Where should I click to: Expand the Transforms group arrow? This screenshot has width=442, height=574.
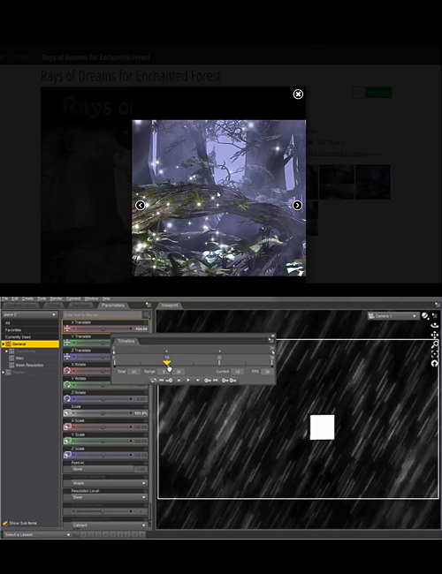(6, 351)
